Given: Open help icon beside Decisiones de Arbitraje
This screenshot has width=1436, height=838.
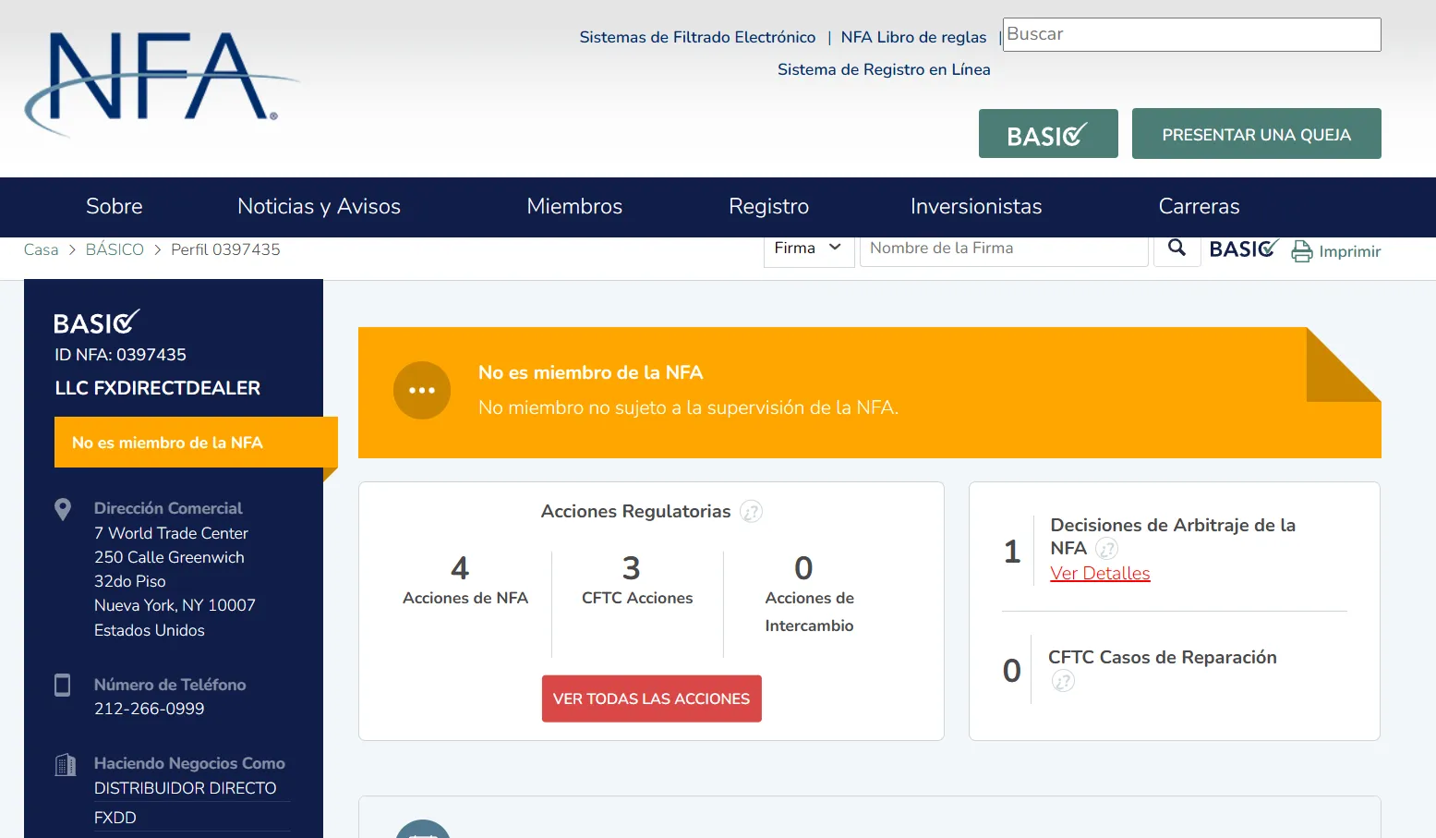Looking at the screenshot, I should click(x=1106, y=549).
